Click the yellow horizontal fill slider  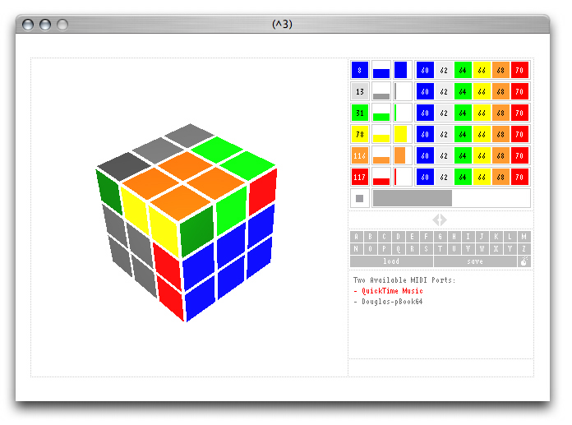point(403,134)
